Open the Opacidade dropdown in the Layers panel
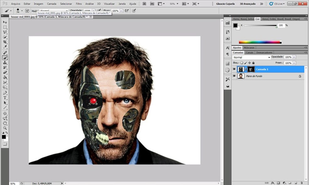The image size is (309, 185). coord(294,57)
